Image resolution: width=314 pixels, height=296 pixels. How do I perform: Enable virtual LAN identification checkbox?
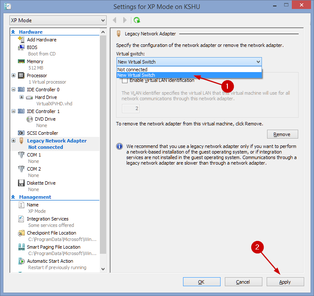coord(125,81)
